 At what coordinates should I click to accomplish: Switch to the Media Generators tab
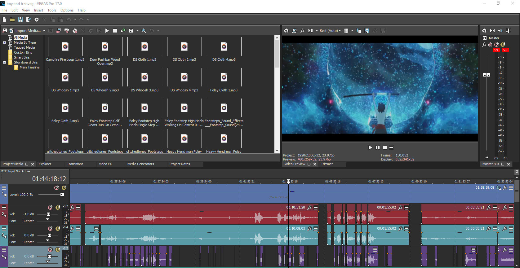pyautogui.click(x=140, y=164)
